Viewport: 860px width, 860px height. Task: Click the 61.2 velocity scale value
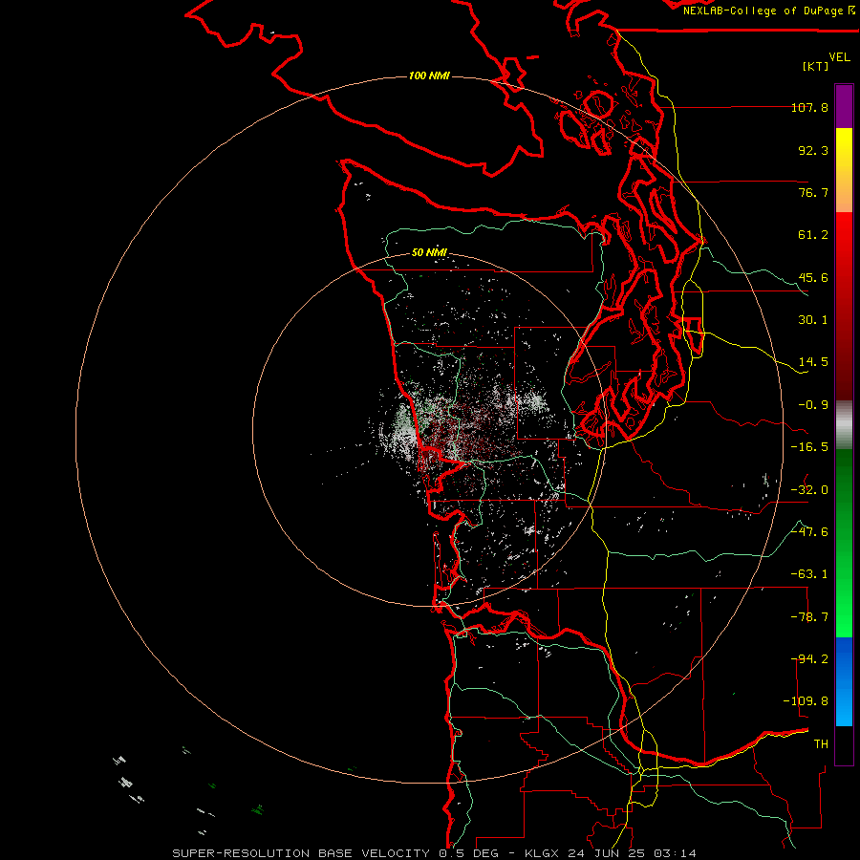[x=813, y=235]
